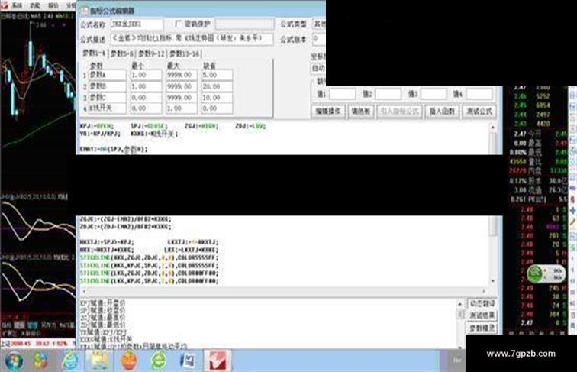The height and width of the screenshot is (372, 577).
Task: Select the pencil drawing tool in right toolbar
Action: click(573, 222)
